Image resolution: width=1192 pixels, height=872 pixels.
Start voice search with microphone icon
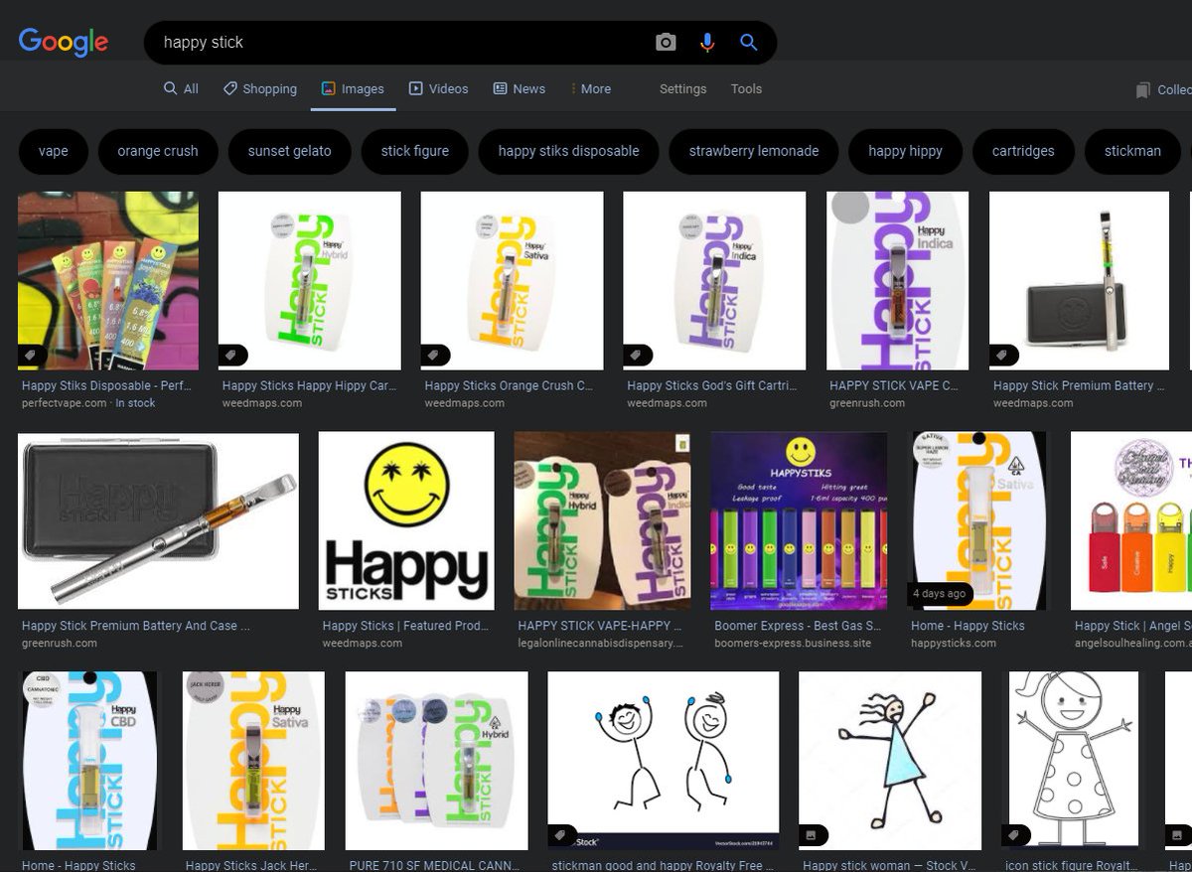[x=707, y=43]
